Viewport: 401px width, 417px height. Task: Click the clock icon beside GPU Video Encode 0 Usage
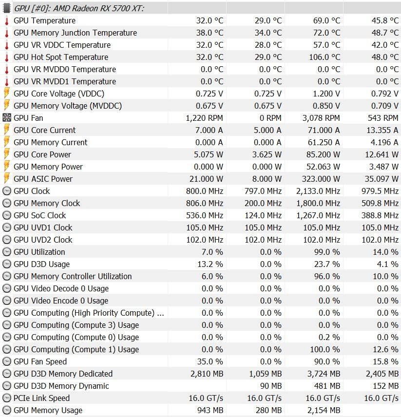point(7,301)
